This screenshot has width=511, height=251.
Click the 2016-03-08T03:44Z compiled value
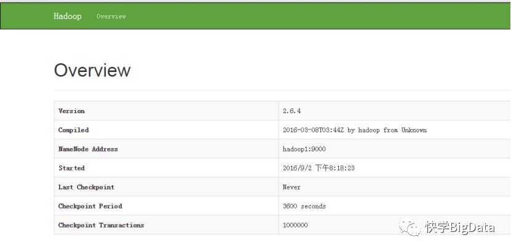355,130
